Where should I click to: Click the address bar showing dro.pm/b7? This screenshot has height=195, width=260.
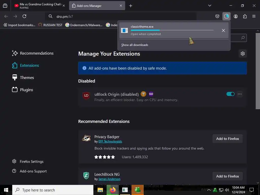coord(121,17)
